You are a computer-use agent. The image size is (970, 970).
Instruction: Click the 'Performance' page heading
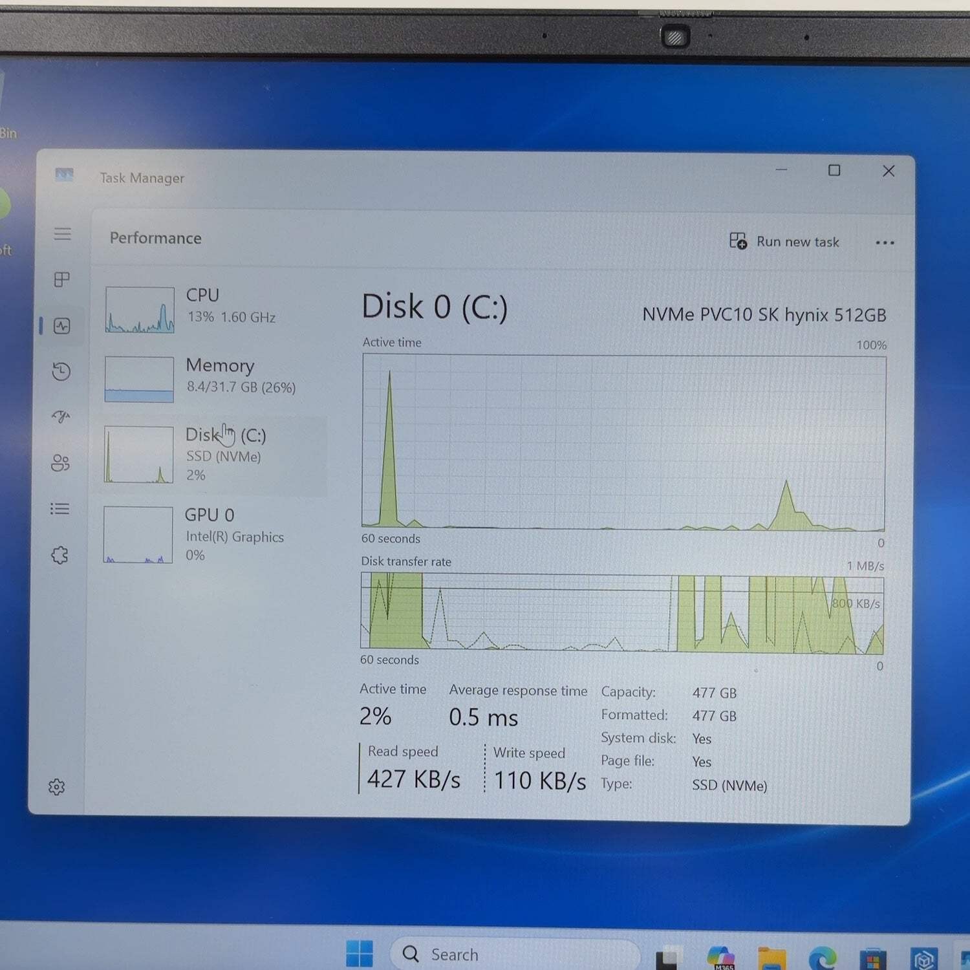(155, 238)
